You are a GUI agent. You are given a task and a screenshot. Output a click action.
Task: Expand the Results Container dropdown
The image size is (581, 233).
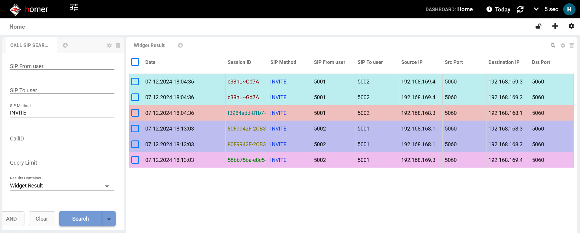point(107,186)
